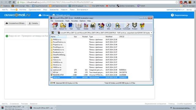Sort by CRC32 column header

click(123, 37)
